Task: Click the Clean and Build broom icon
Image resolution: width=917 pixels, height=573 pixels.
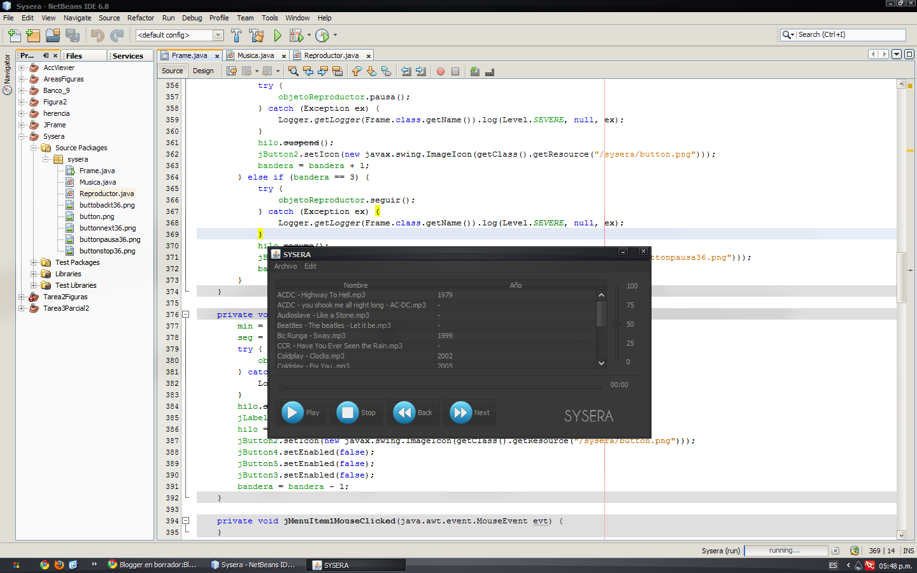Action: (257, 36)
